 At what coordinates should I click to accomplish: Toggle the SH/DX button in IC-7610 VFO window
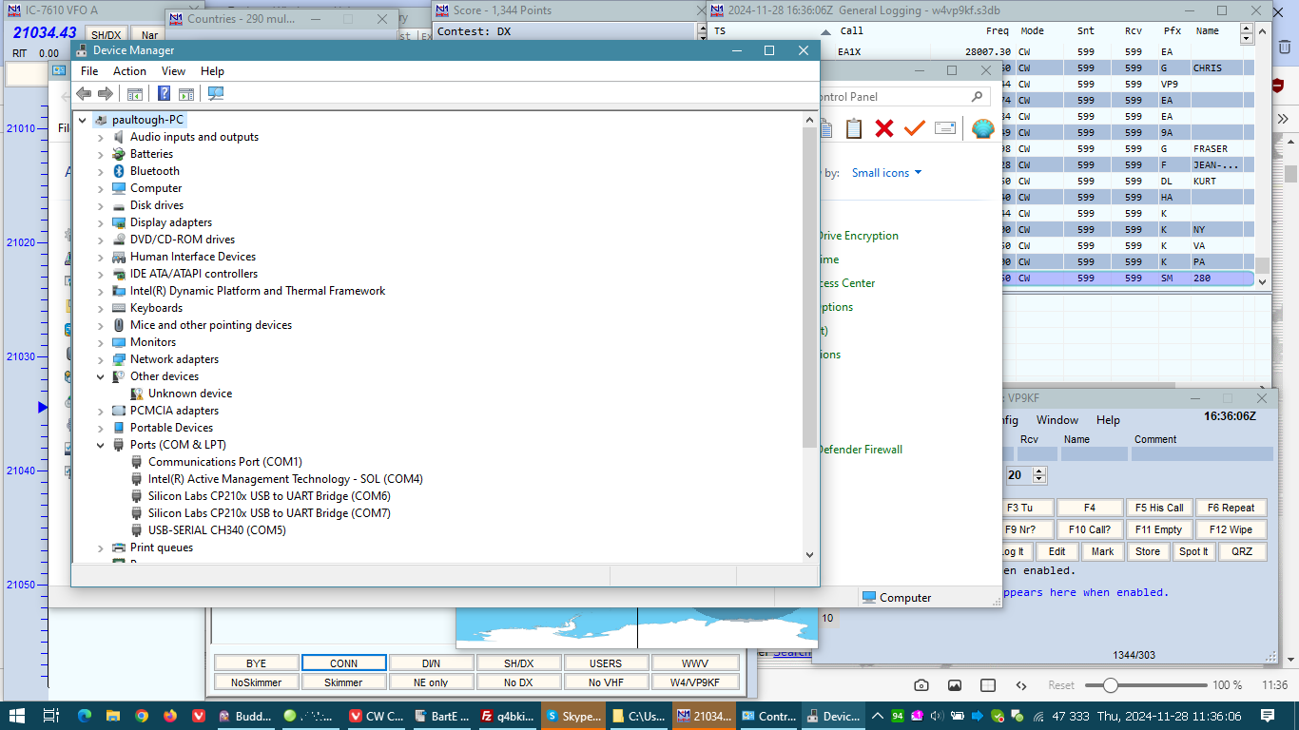tap(106, 35)
